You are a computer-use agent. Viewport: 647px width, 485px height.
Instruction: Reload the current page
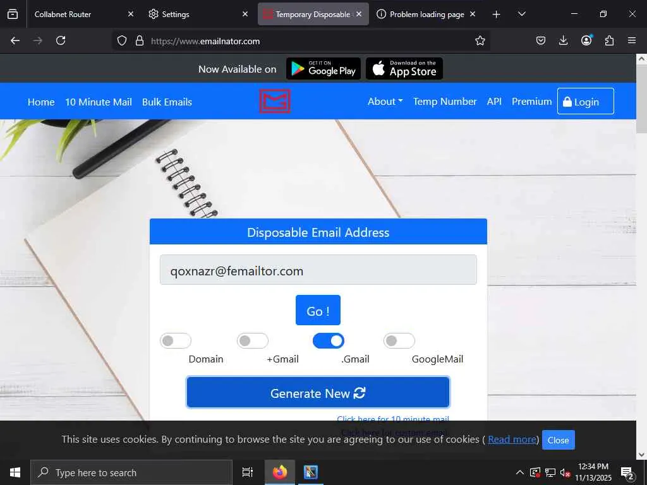[61, 40]
